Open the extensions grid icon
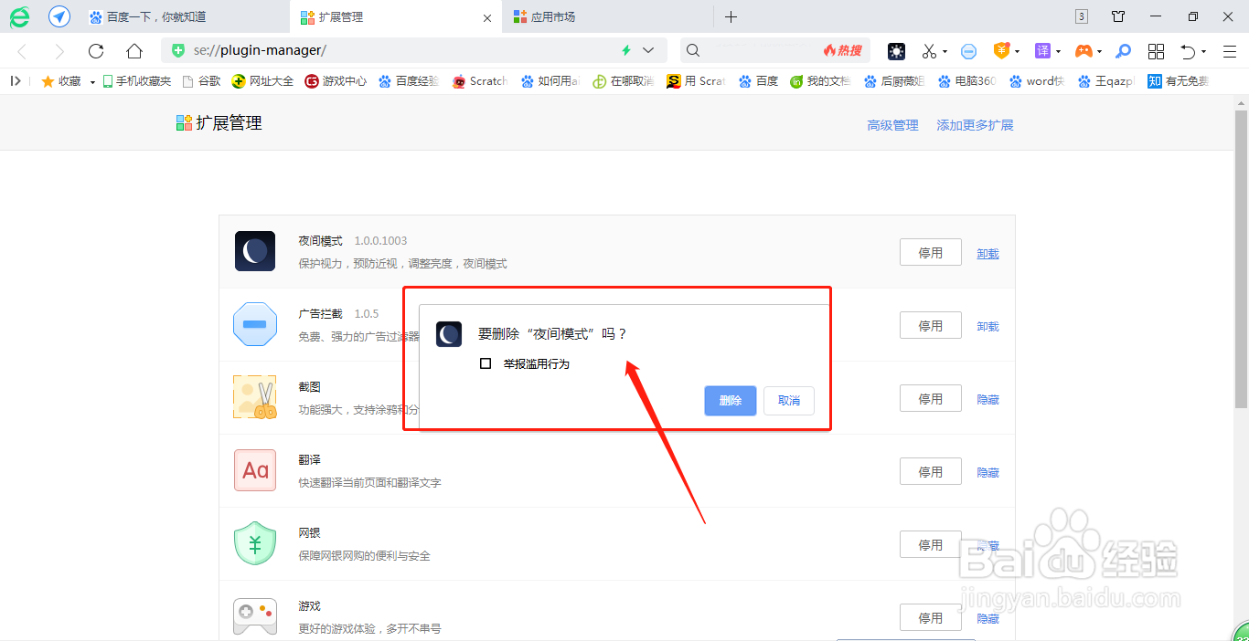This screenshot has width=1249, height=641. [x=1156, y=51]
